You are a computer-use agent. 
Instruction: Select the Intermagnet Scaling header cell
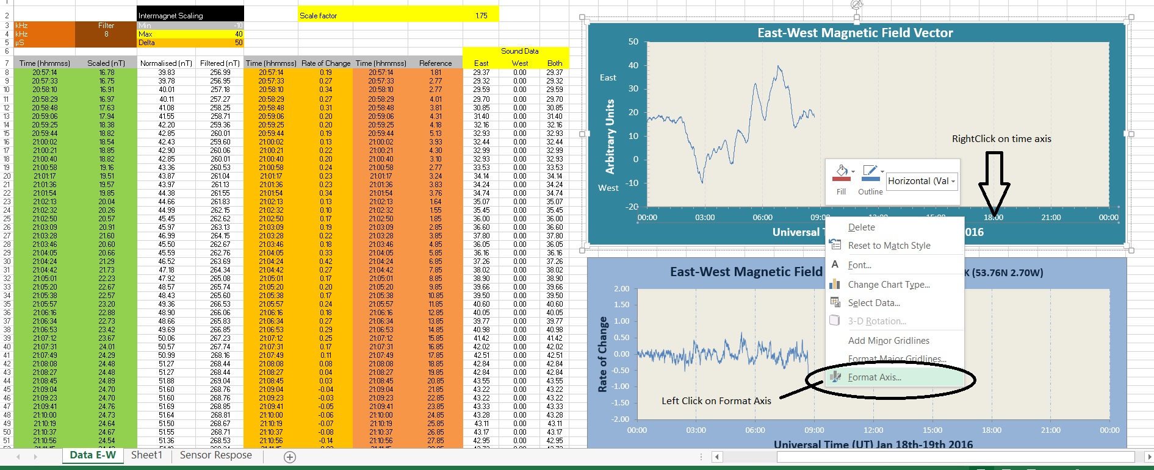[x=190, y=15]
